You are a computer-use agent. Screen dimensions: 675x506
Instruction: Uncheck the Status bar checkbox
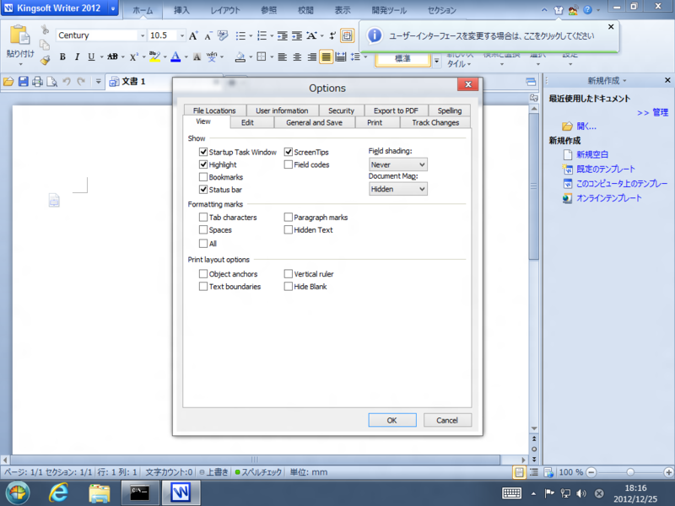point(203,189)
